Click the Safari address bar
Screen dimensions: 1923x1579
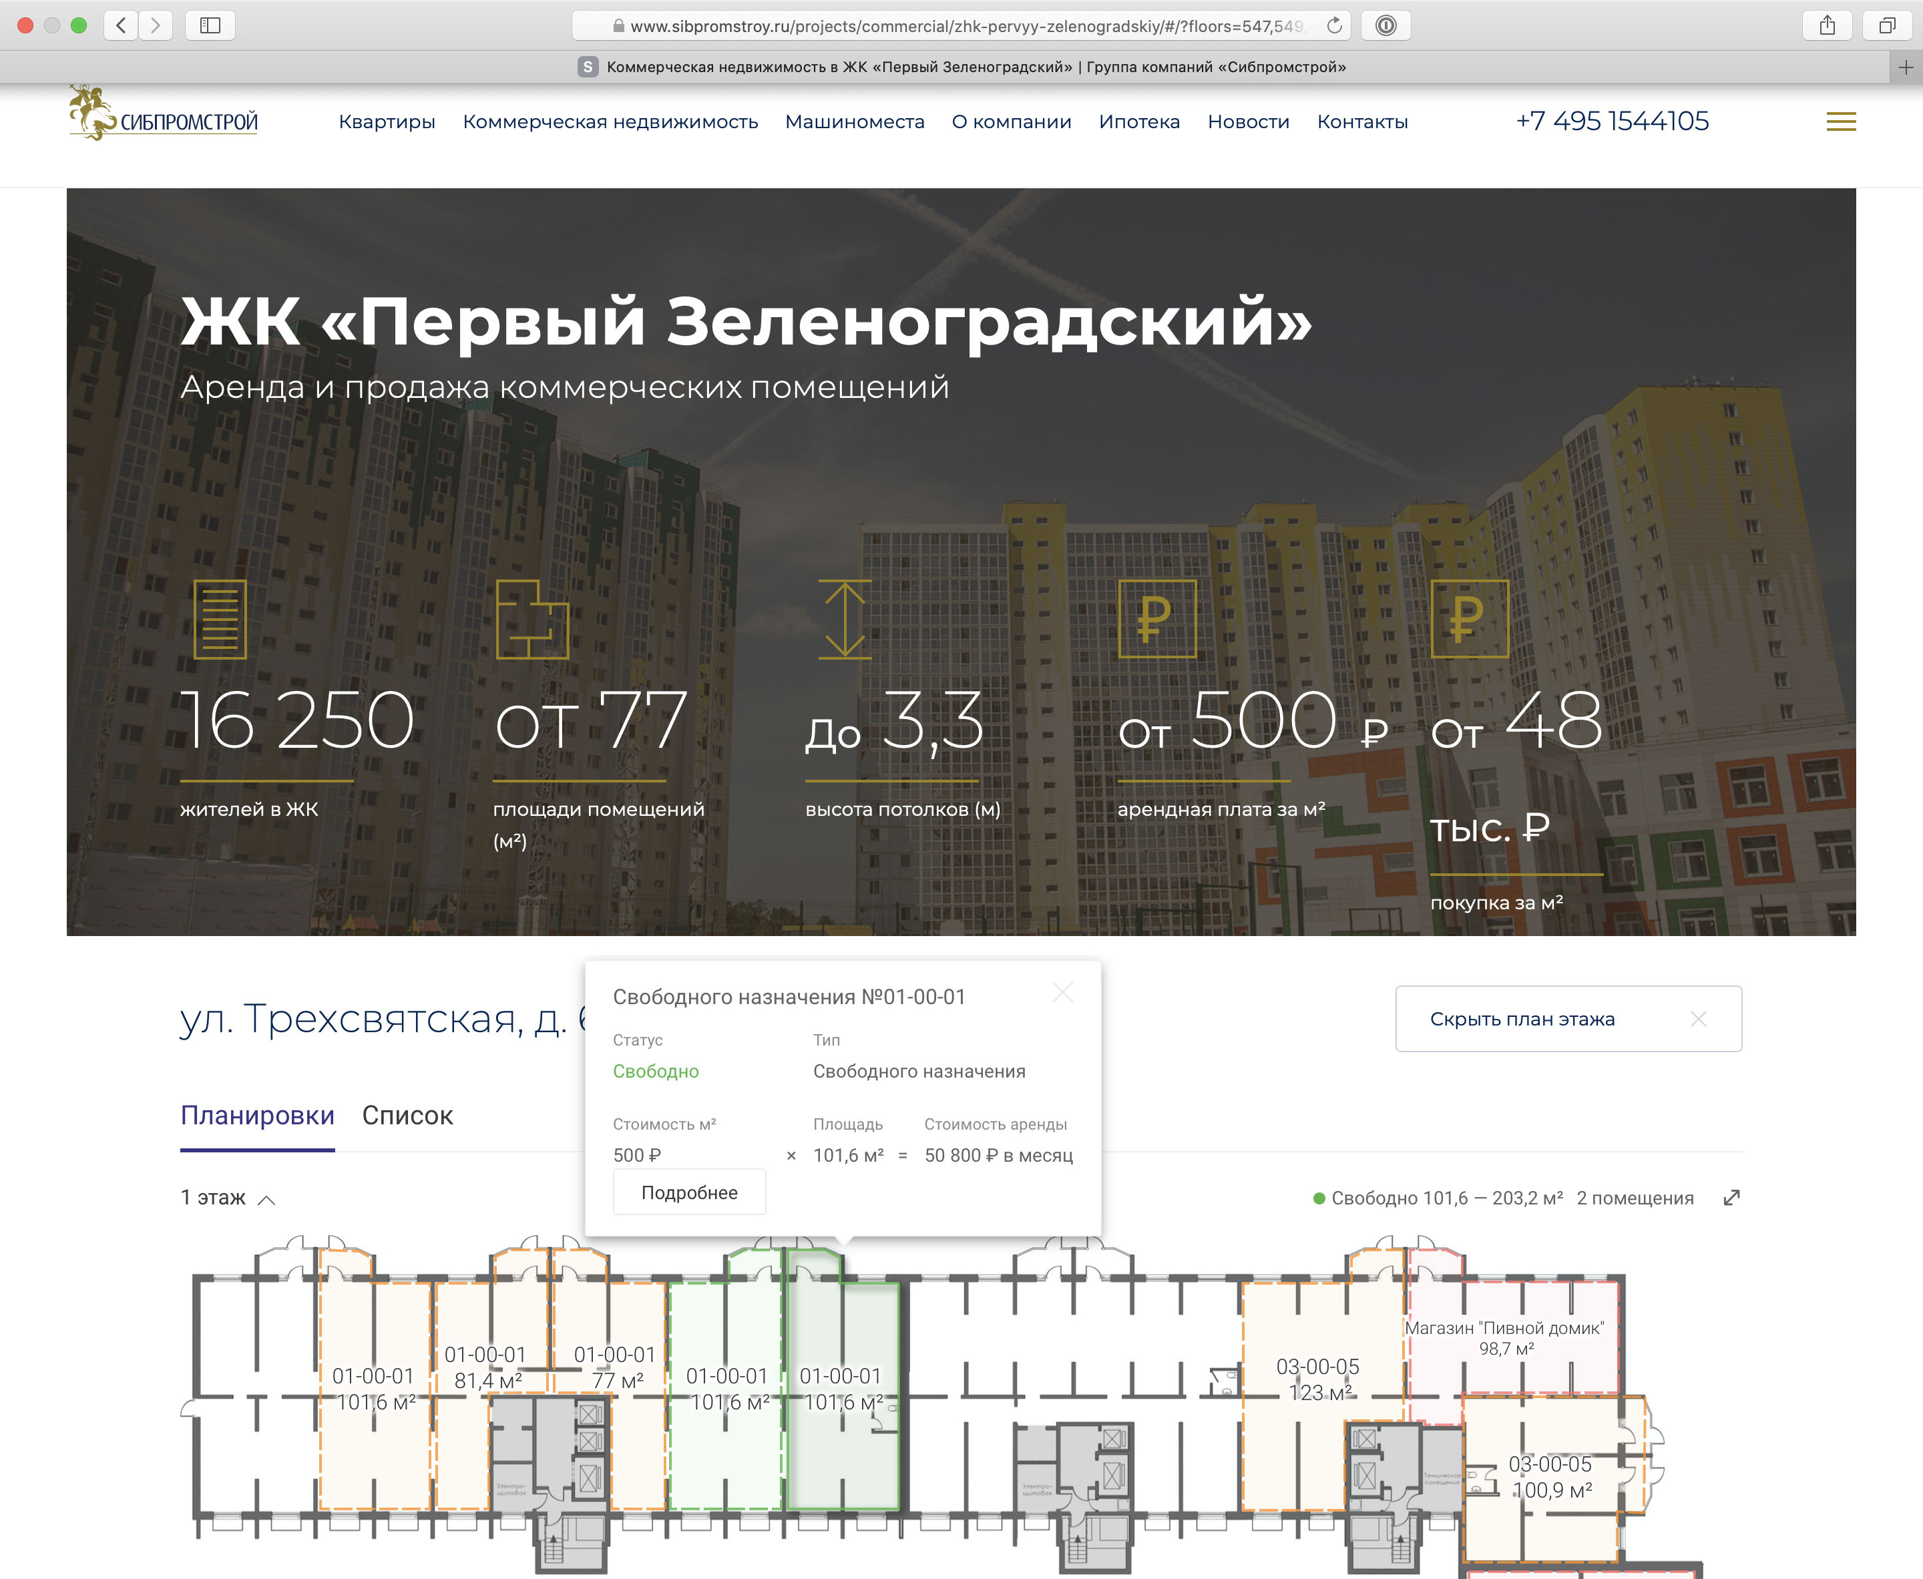coord(961,25)
